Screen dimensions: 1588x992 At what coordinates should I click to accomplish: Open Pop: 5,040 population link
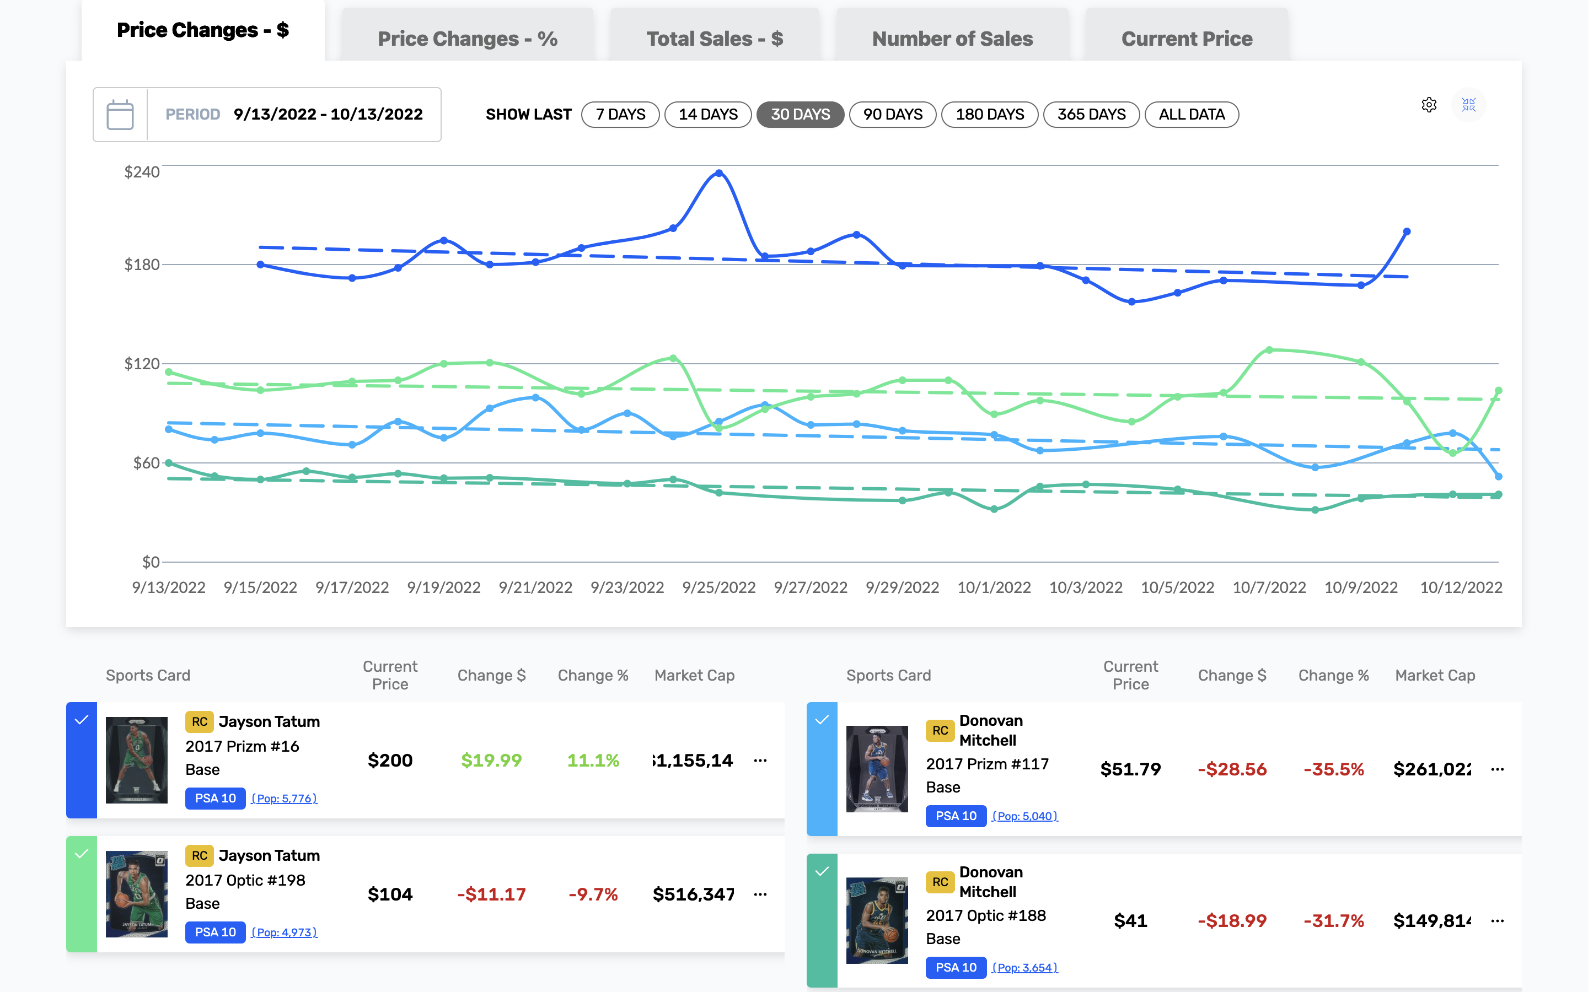(x=1024, y=816)
